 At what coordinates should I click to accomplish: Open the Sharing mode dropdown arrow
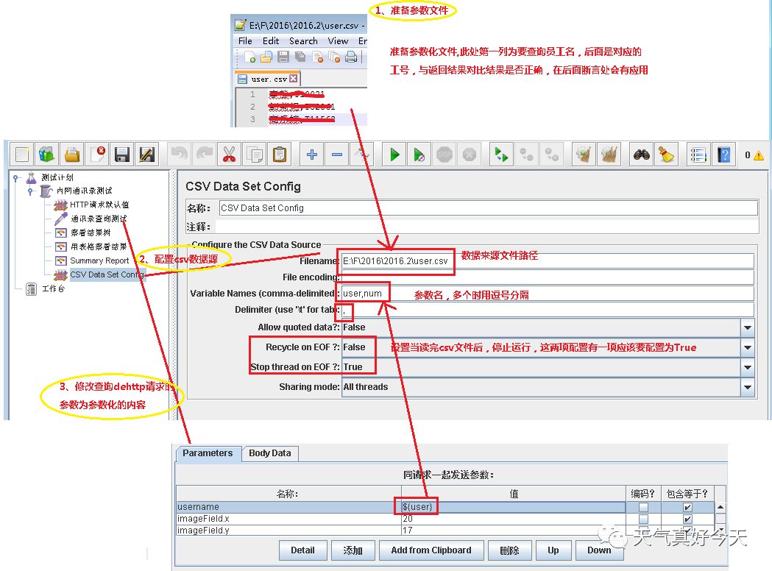748,387
